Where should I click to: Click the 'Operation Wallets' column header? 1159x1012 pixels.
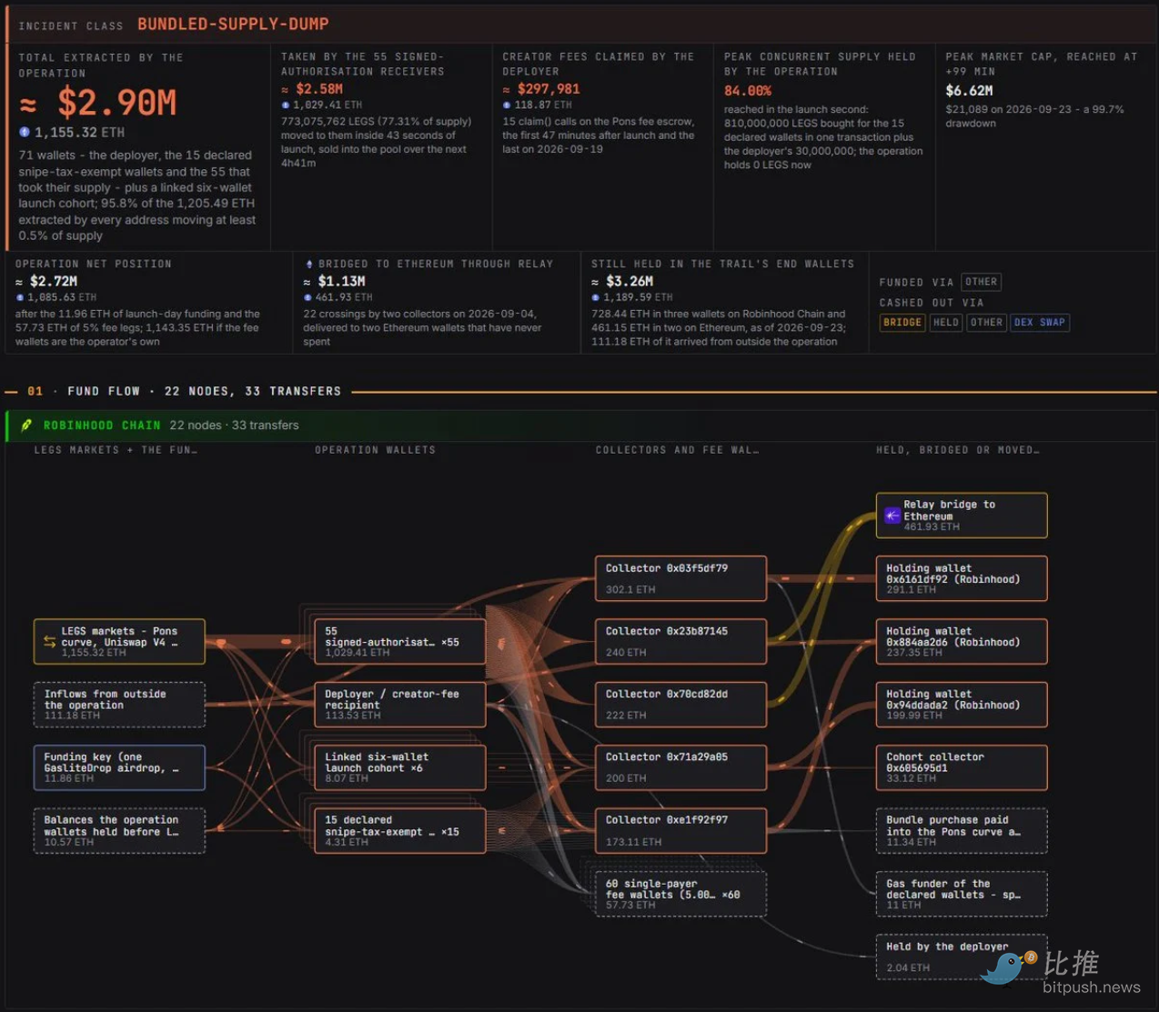[375, 450]
